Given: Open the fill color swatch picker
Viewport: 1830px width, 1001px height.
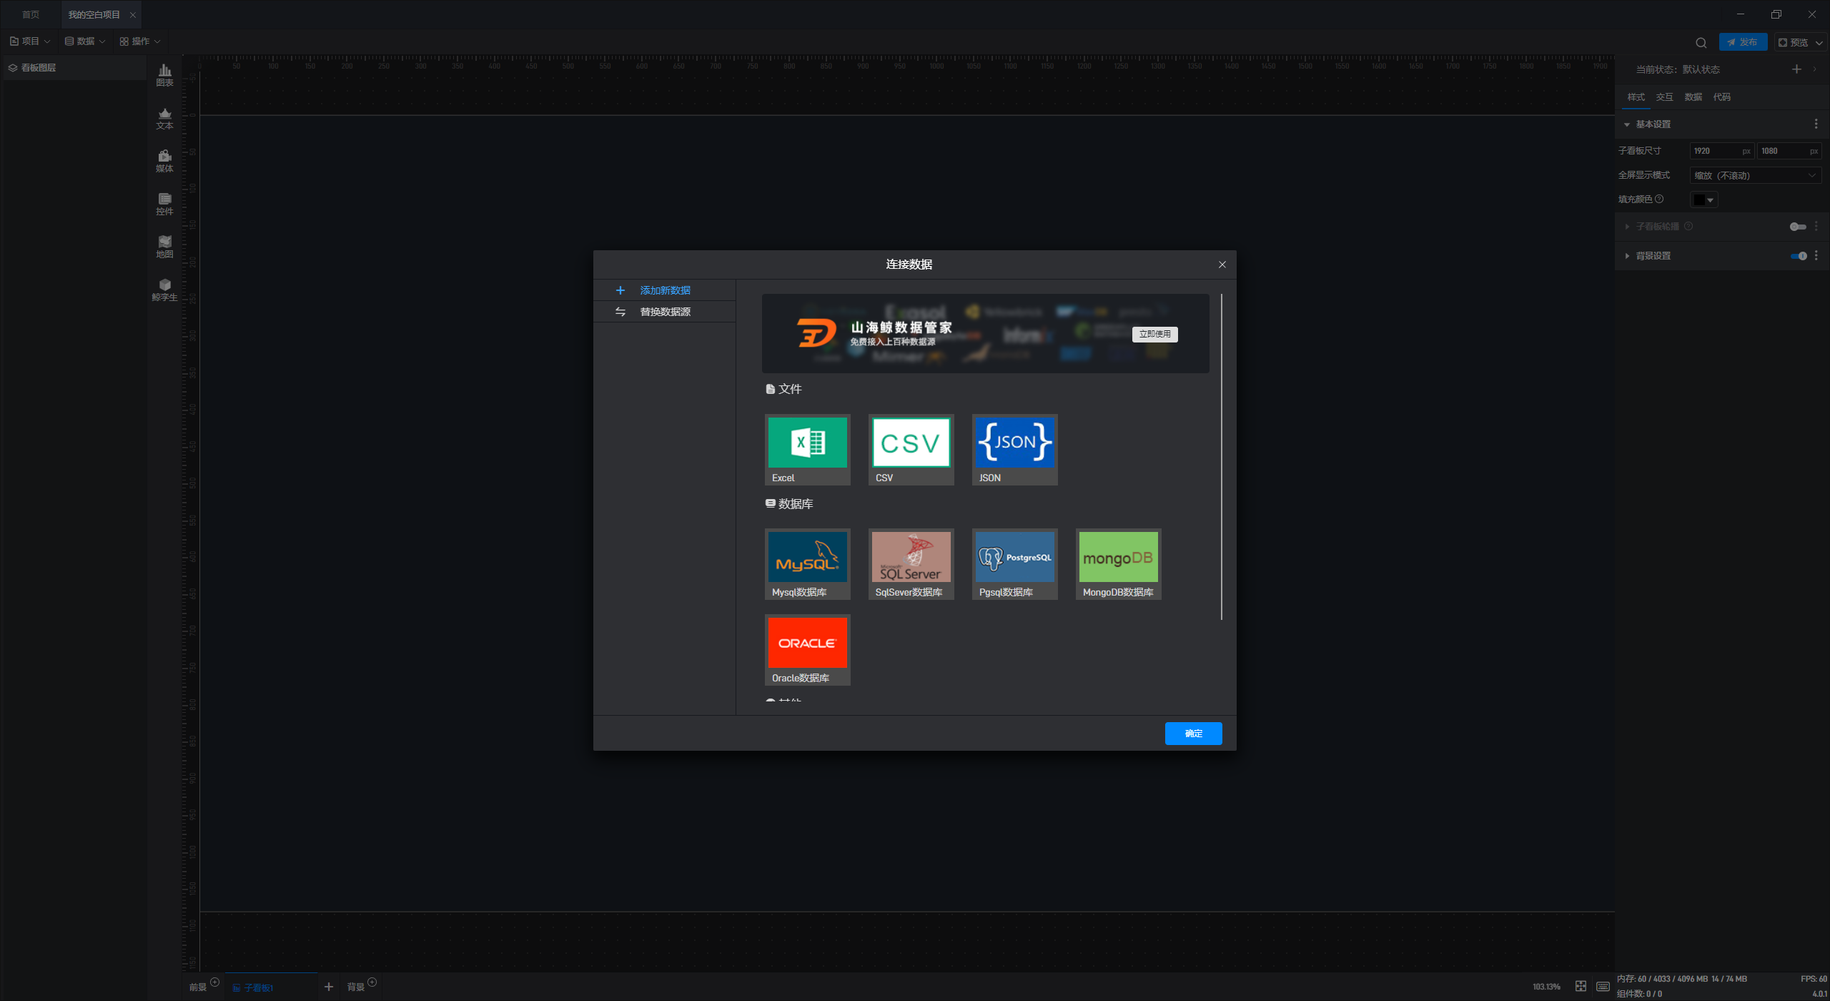Looking at the screenshot, I should pyautogui.click(x=1703, y=199).
